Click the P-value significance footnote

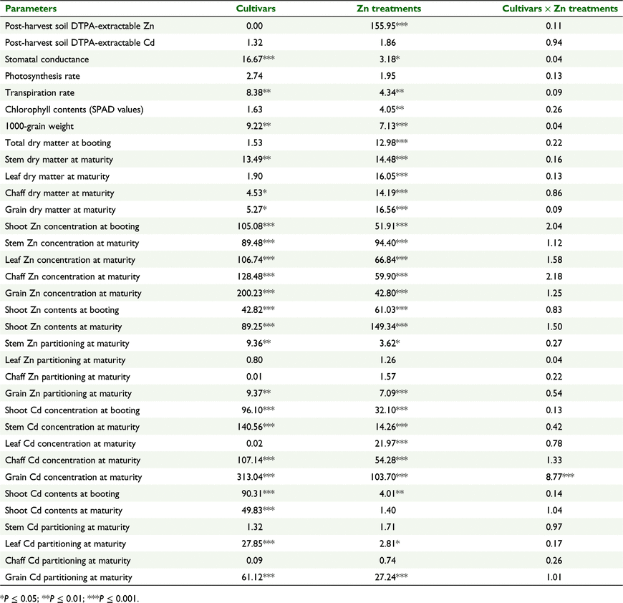70,598
